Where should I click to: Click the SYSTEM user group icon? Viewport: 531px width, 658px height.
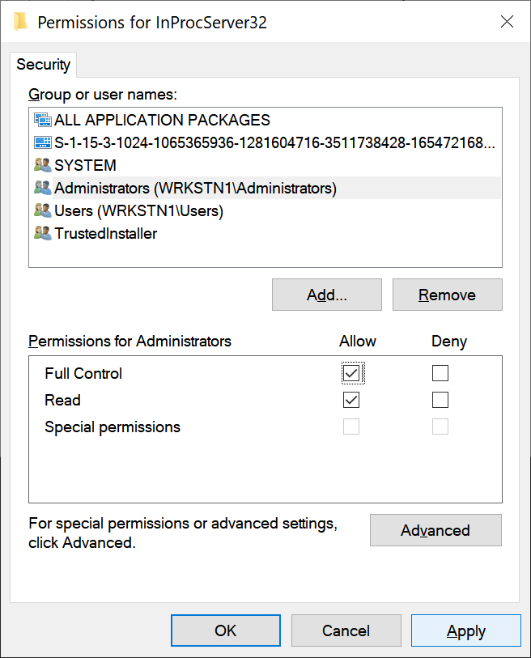[x=42, y=165]
